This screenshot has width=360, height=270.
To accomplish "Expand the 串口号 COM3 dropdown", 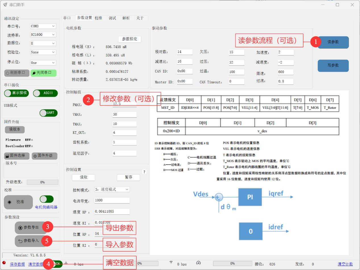I will (x=43, y=26).
